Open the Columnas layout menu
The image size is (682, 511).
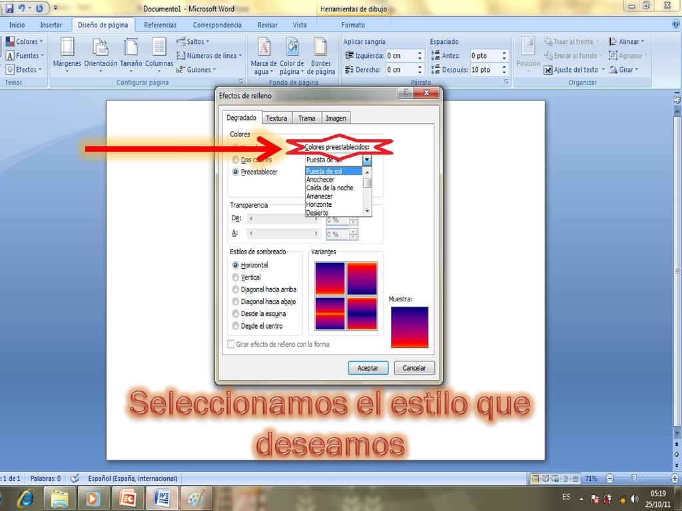(x=159, y=55)
